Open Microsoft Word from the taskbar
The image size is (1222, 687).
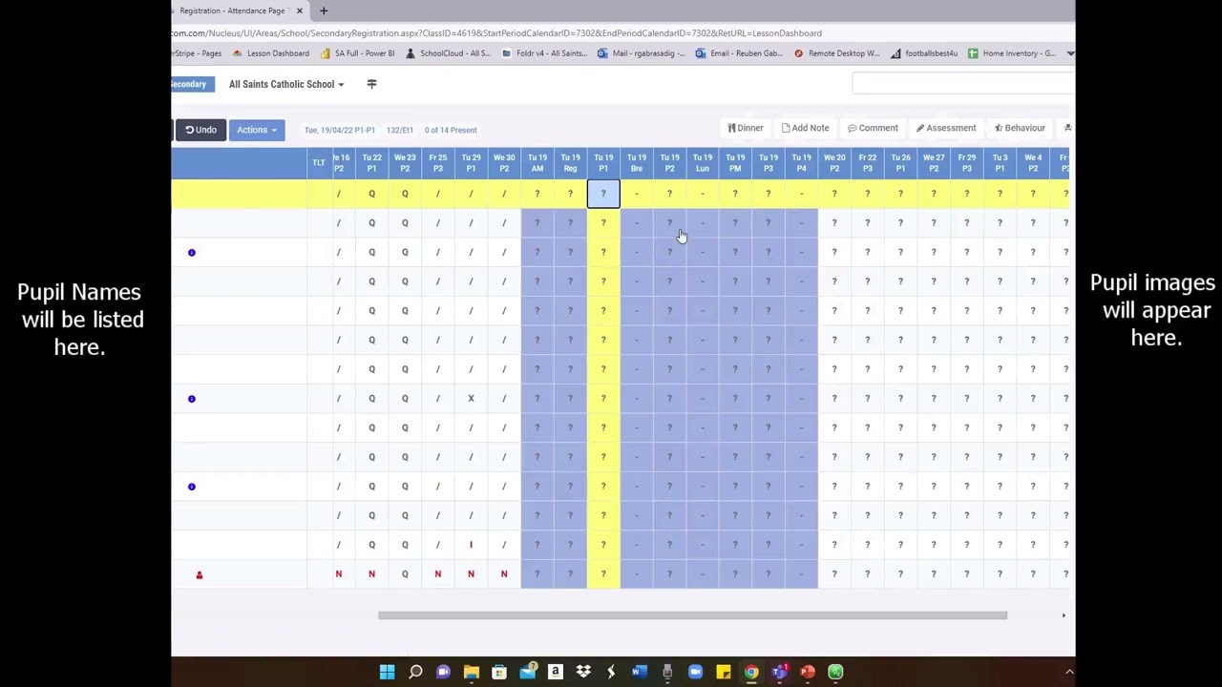click(x=639, y=672)
